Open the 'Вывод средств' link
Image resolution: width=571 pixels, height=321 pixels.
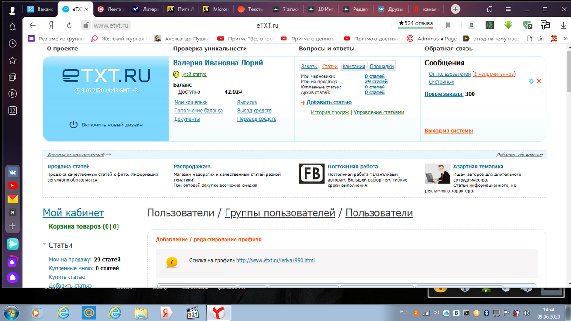(x=255, y=111)
